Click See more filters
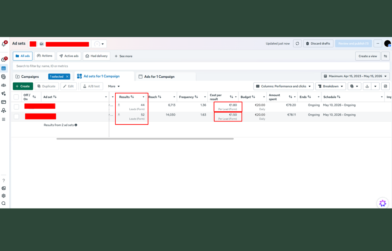The image size is (392, 251). click(x=123, y=56)
